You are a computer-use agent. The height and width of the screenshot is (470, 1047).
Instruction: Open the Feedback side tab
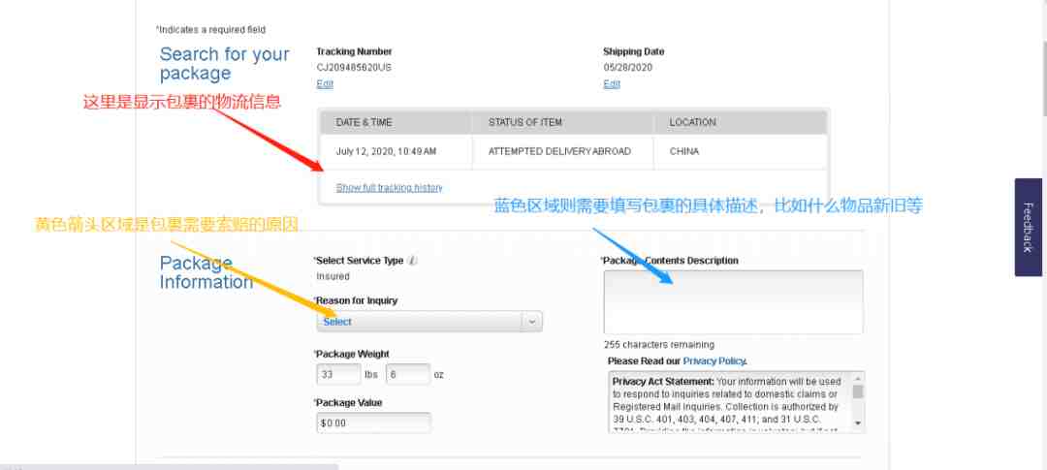1029,227
